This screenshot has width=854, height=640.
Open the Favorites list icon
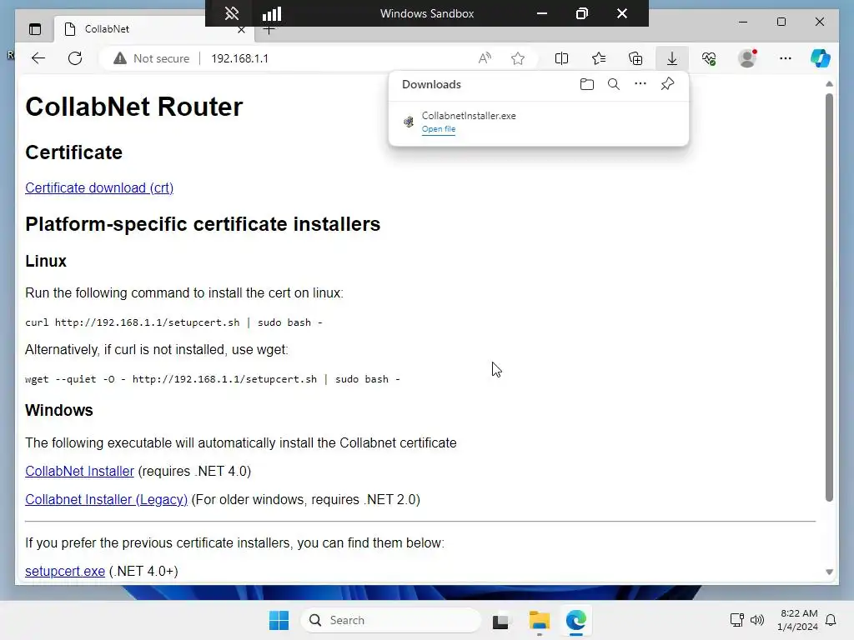pyautogui.click(x=599, y=58)
